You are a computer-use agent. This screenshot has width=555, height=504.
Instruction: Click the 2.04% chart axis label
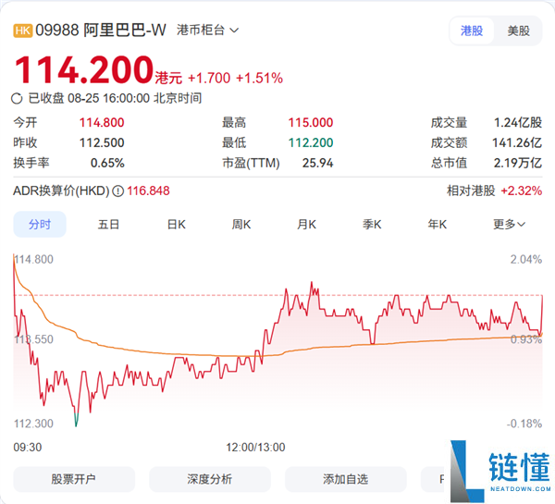tap(526, 260)
